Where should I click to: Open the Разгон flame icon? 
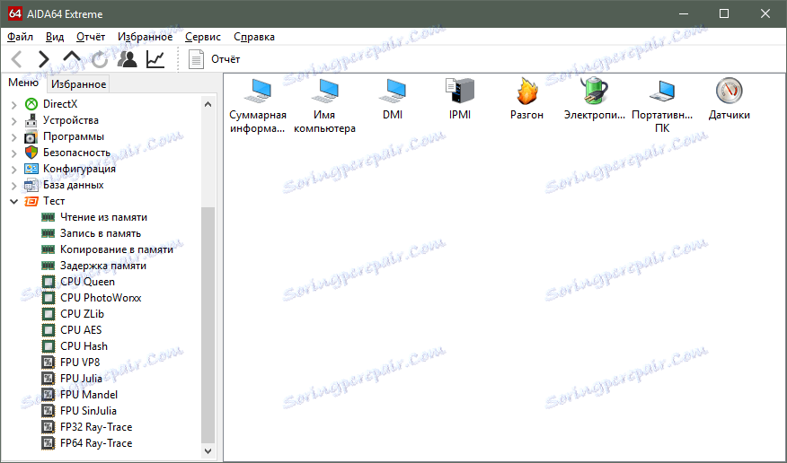(527, 91)
